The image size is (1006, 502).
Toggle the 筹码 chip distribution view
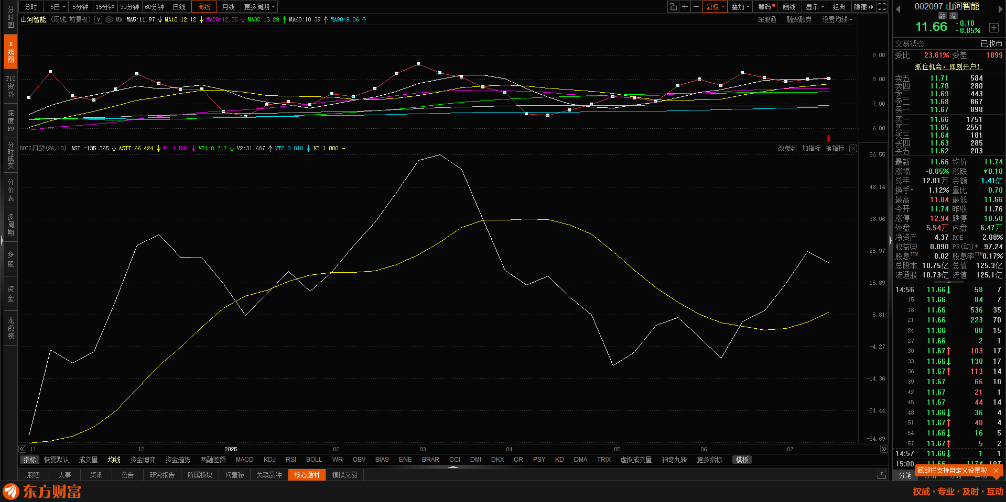point(765,7)
